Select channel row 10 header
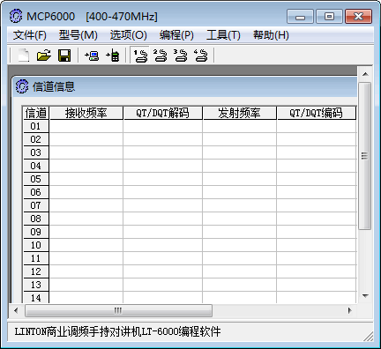Viewport: 381px width, 349px height. [x=36, y=245]
